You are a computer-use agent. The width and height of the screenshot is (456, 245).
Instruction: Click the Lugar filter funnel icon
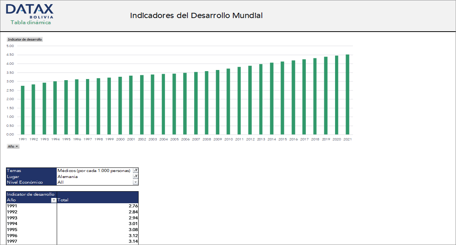[136, 176]
